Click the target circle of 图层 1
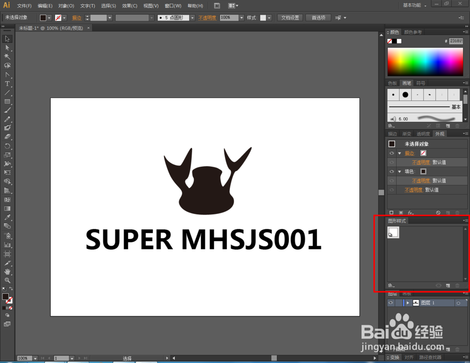This screenshot has width=470, height=363. (458, 303)
